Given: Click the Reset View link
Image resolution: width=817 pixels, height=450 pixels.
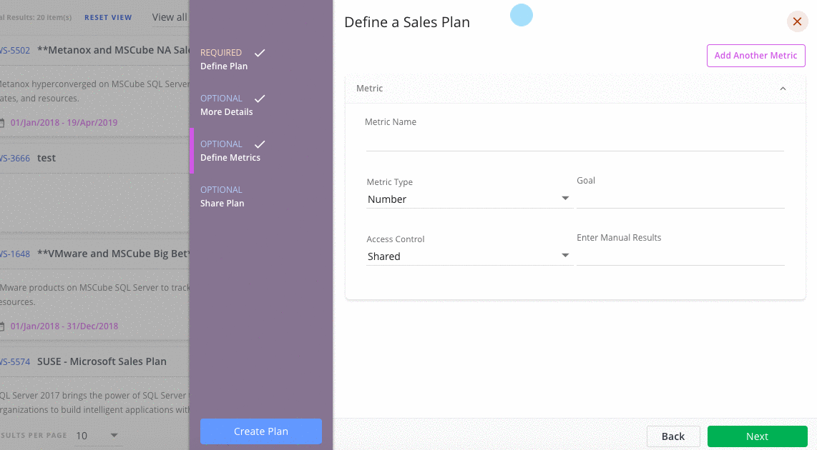Looking at the screenshot, I should tap(108, 18).
